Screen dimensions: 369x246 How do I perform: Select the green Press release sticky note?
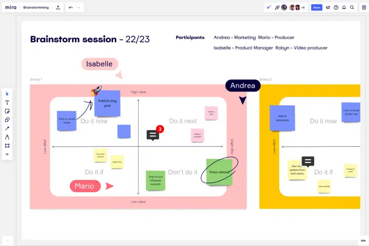tap(219, 172)
